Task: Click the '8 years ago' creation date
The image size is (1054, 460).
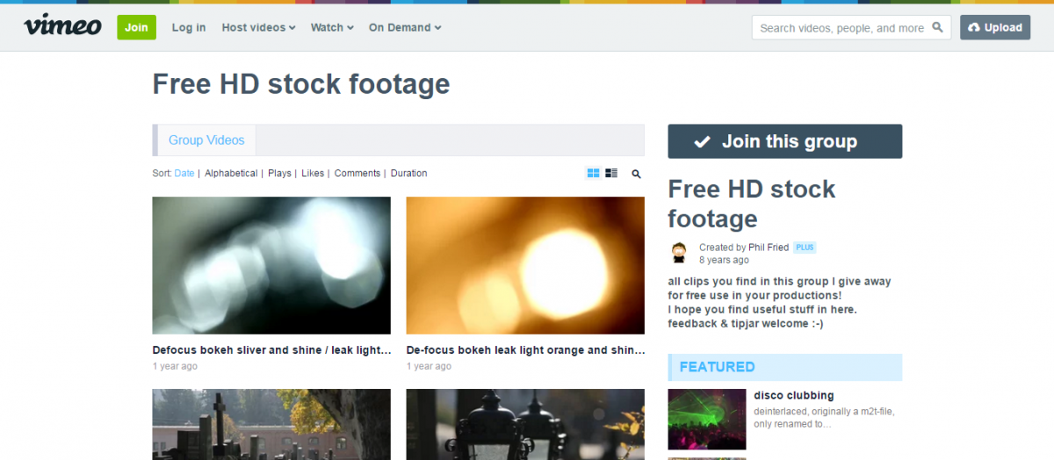Action: tap(724, 260)
